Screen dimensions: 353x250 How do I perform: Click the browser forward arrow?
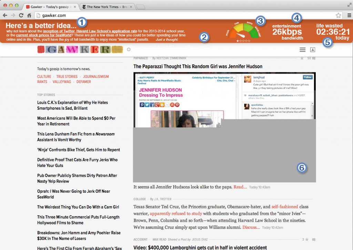click(13, 15)
